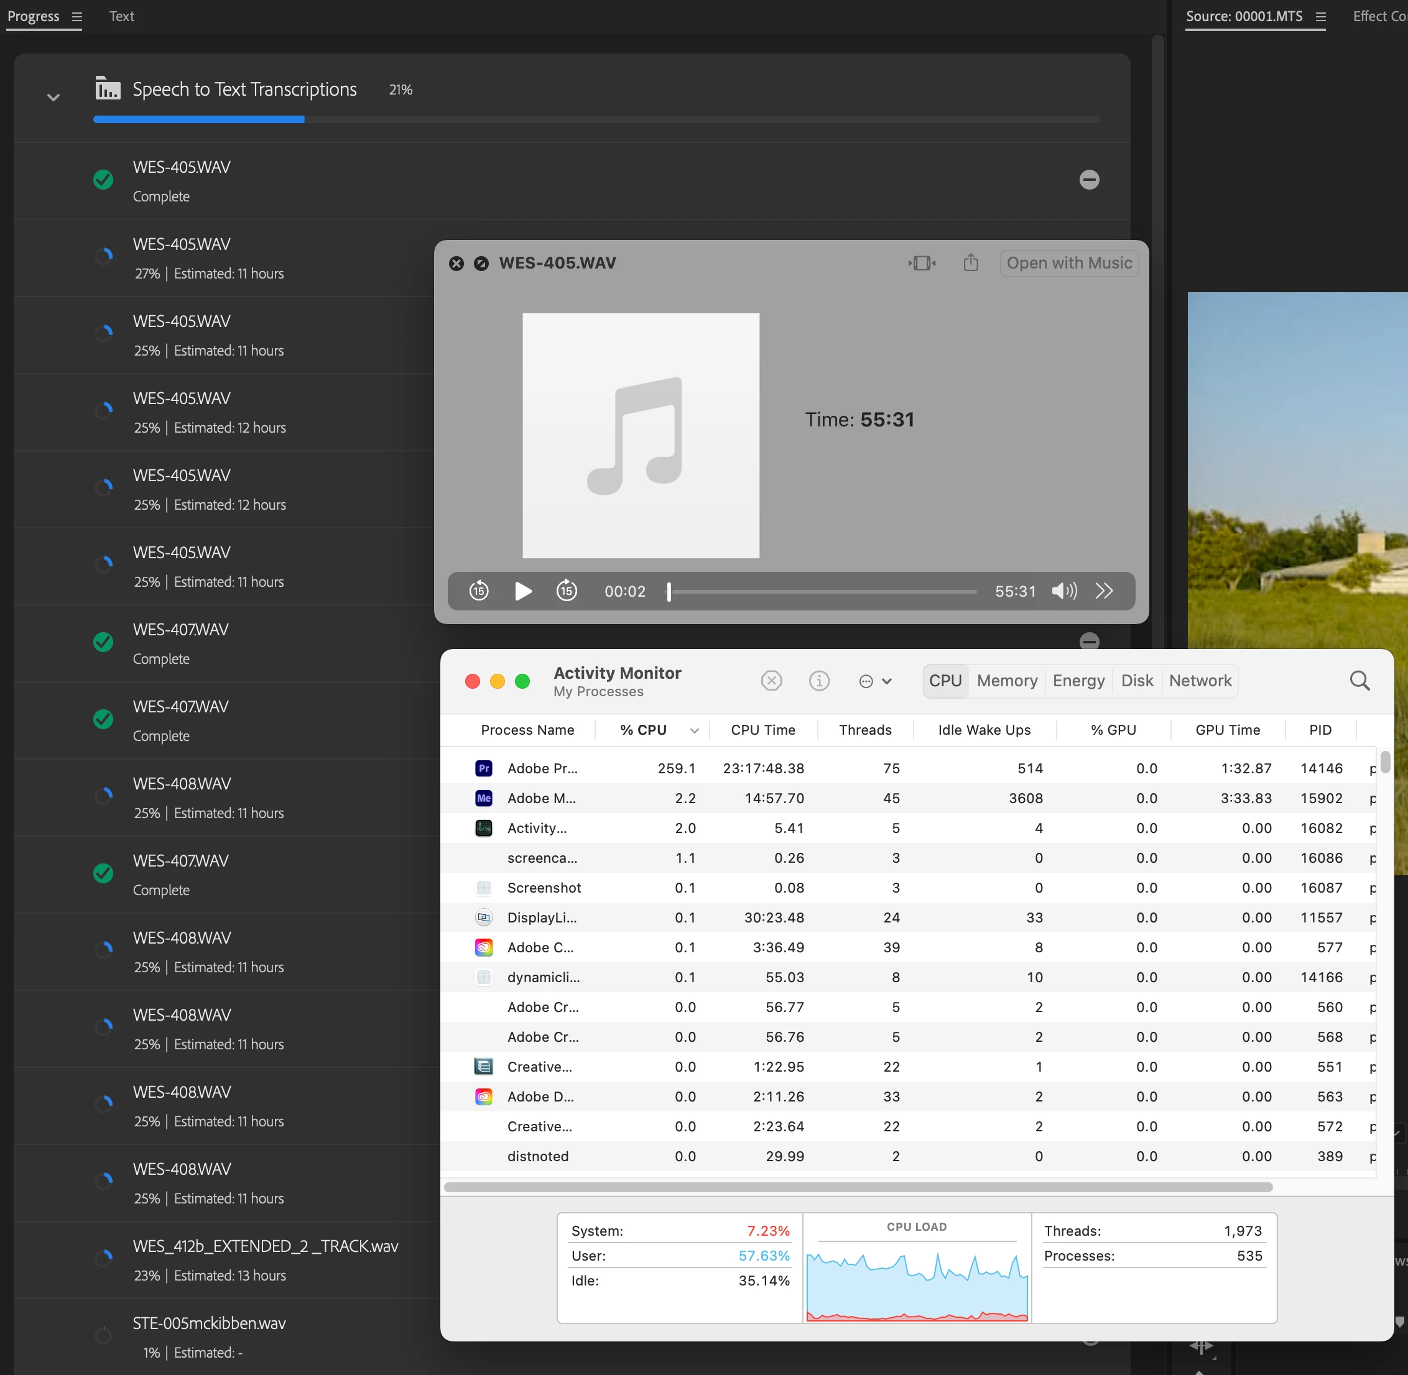Image resolution: width=1408 pixels, height=1375 pixels.
Task: Click the process info (i) icon
Action: [818, 681]
